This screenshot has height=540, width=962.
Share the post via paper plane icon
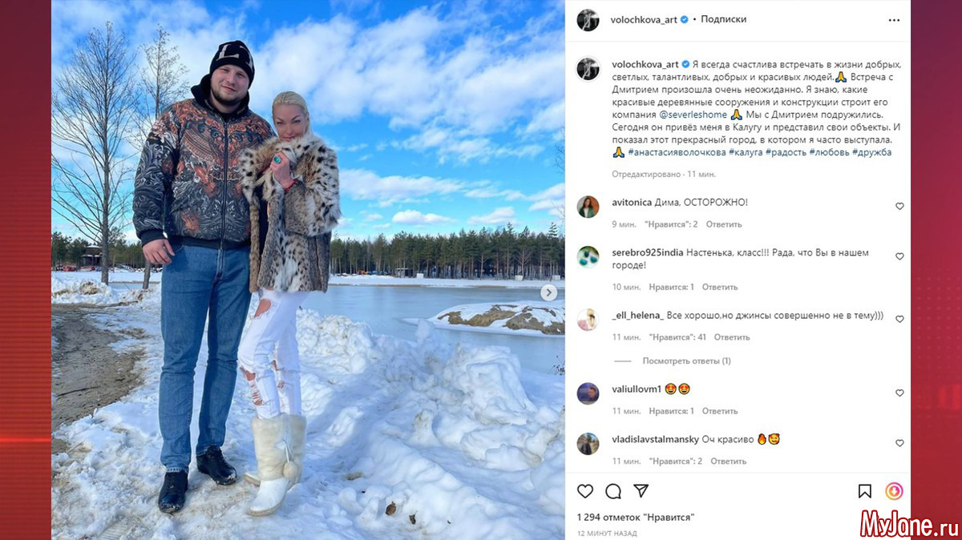coord(641,491)
